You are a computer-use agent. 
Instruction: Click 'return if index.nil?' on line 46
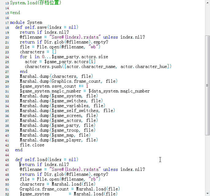[x=44, y=164]
